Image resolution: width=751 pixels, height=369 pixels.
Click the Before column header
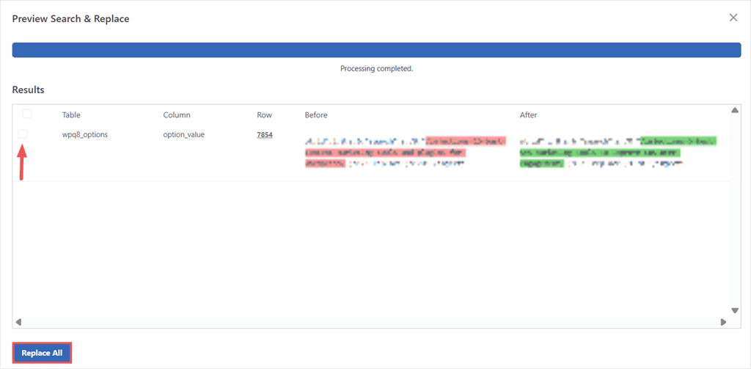[316, 115]
